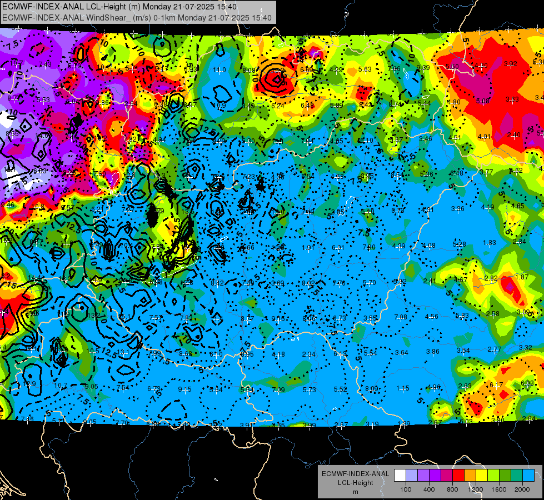Click the map value '2.58'
544x500 pixels.
pyautogui.click(x=493, y=314)
